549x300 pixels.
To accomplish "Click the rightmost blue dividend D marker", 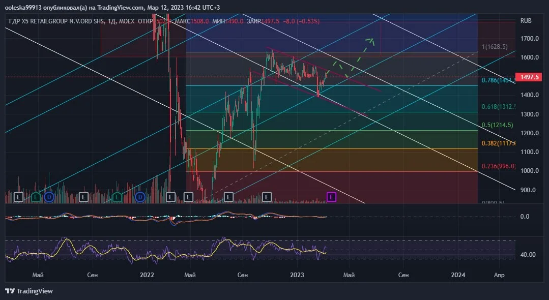I will click(x=141, y=197).
